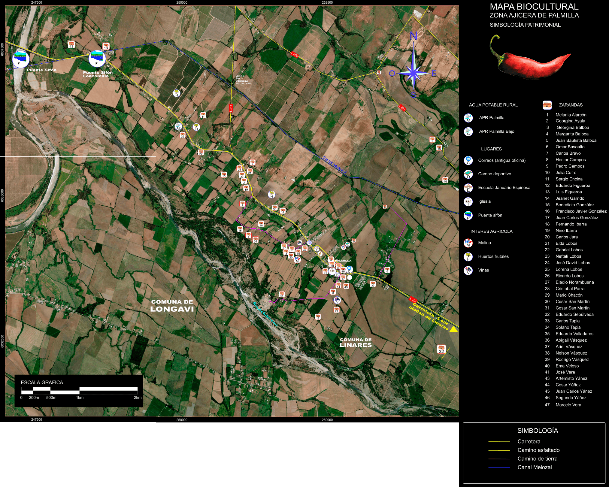The height and width of the screenshot is (487, 609).
Task: Click the Correos antigua oficina legend icon
Action: tap(468, 161)
